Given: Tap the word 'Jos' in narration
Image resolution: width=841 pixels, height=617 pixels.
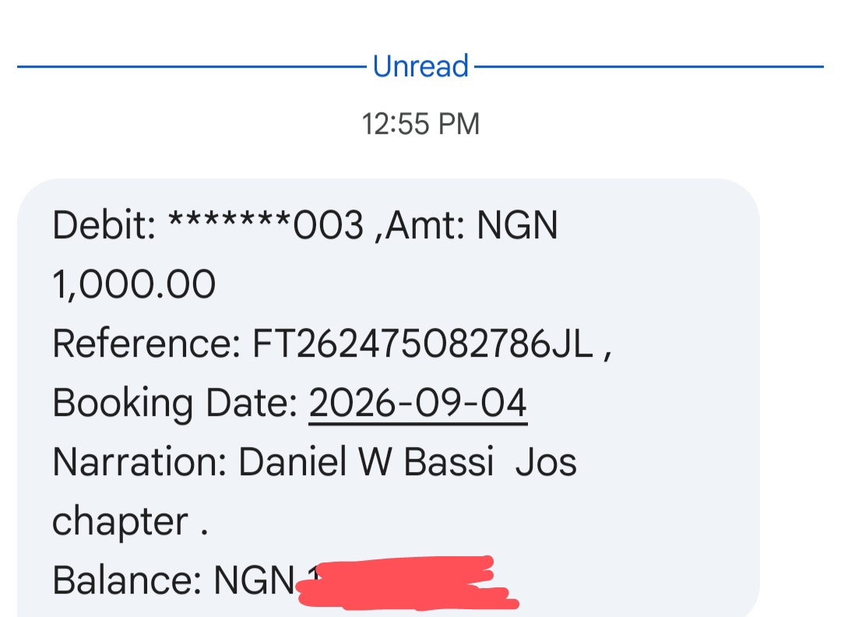Looking at the screenshot, I should (x=545, y=462).
